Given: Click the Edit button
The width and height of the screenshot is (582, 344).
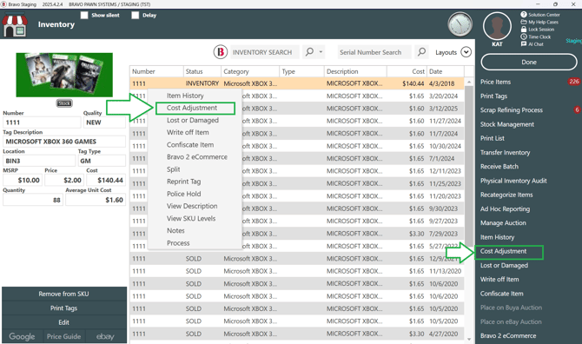Looking at the screenshot, I should 63,322.
